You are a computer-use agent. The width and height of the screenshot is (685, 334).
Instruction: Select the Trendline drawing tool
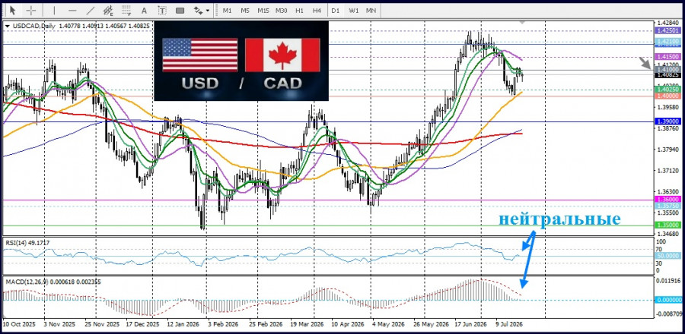91,10
